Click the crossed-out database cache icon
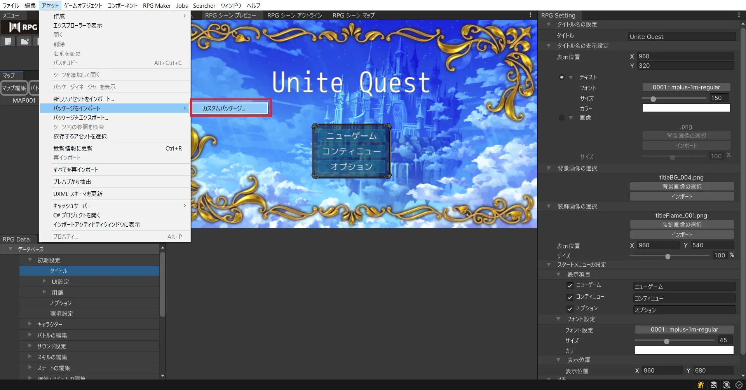 point(714,385)
